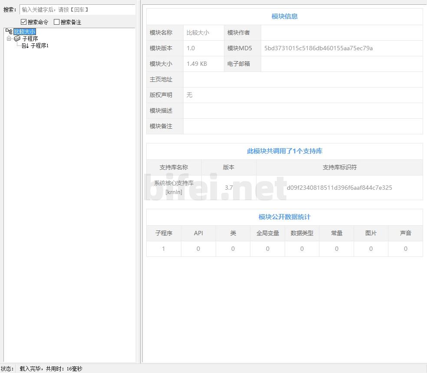This screenshot has height=373, width=427.
Task: Click the 模块信息 section heading
Action: (x=284, y=16)
